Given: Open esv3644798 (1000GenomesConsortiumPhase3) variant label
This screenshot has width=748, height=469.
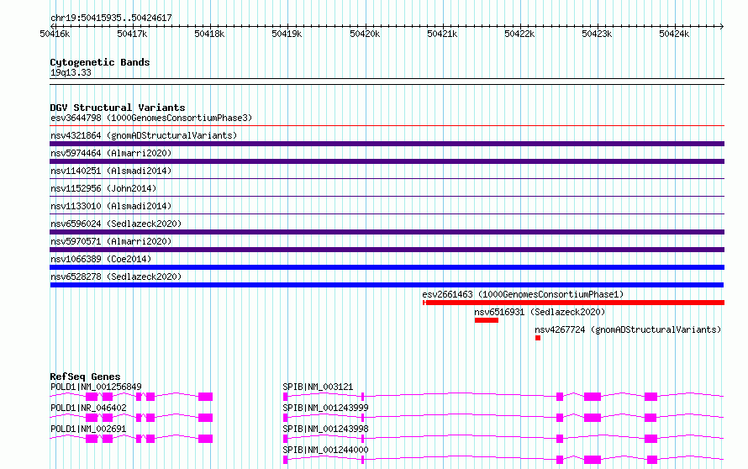Looking at the screenshot, I should 151,118.
